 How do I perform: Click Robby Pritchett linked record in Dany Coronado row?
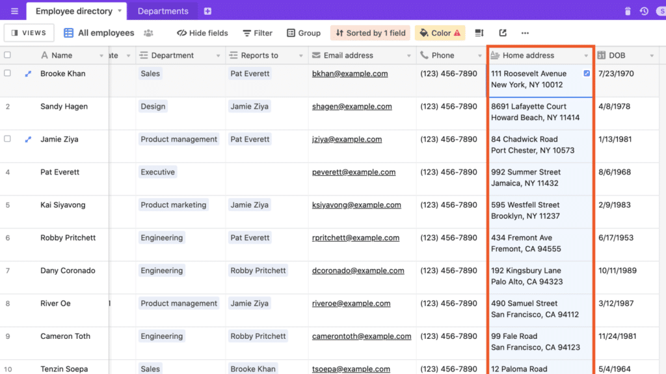click(x=258, y=271)
